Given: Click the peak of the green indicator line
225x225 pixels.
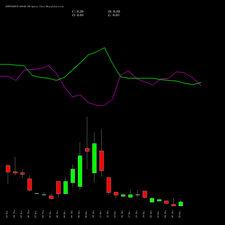Looking at the screenshot, I should (x=104, y=48).
